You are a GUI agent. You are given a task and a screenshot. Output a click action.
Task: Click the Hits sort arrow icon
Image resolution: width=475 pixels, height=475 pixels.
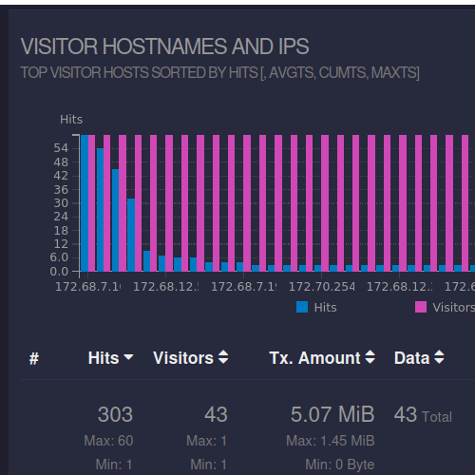(128, 357)
